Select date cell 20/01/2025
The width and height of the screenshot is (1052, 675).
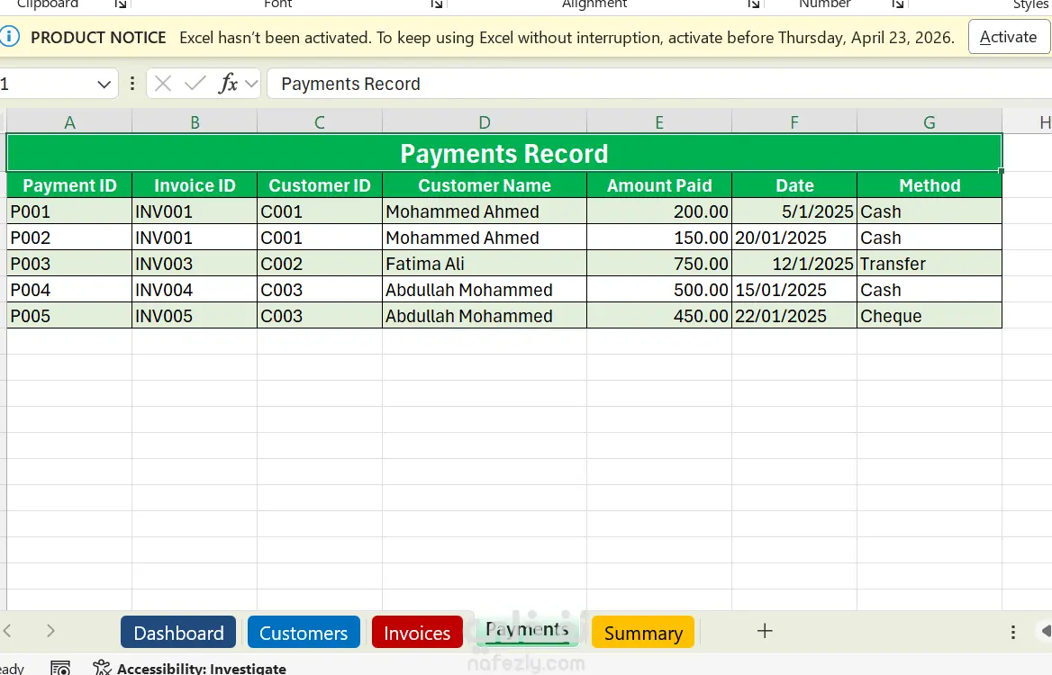pos(794,238)
